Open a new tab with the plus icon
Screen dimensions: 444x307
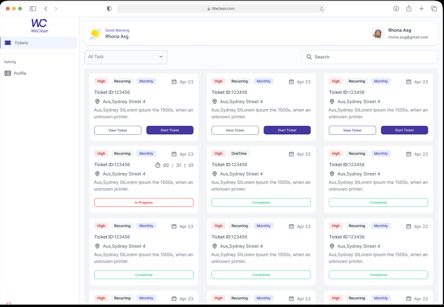pyautogui.click(x=421, y=8)
